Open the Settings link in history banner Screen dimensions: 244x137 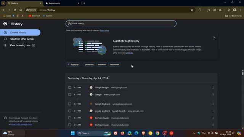129,53
